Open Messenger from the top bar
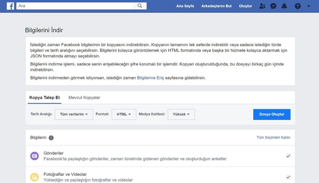319x183 pixels. (273, 6)
